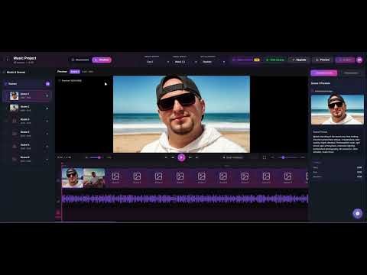Go back using the arrow beside Music Project
367x275 pixels.
tap(7, 60)
